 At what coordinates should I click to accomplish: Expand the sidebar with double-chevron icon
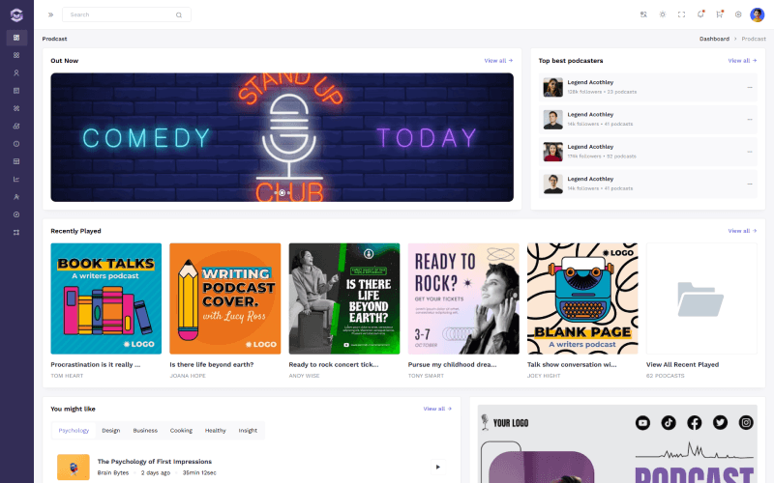click(50, 14)
